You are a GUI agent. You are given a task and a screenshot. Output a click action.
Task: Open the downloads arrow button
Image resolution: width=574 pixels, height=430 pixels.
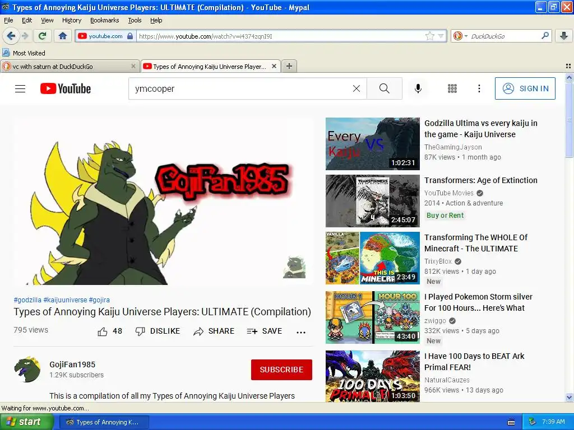coord(564,36)
